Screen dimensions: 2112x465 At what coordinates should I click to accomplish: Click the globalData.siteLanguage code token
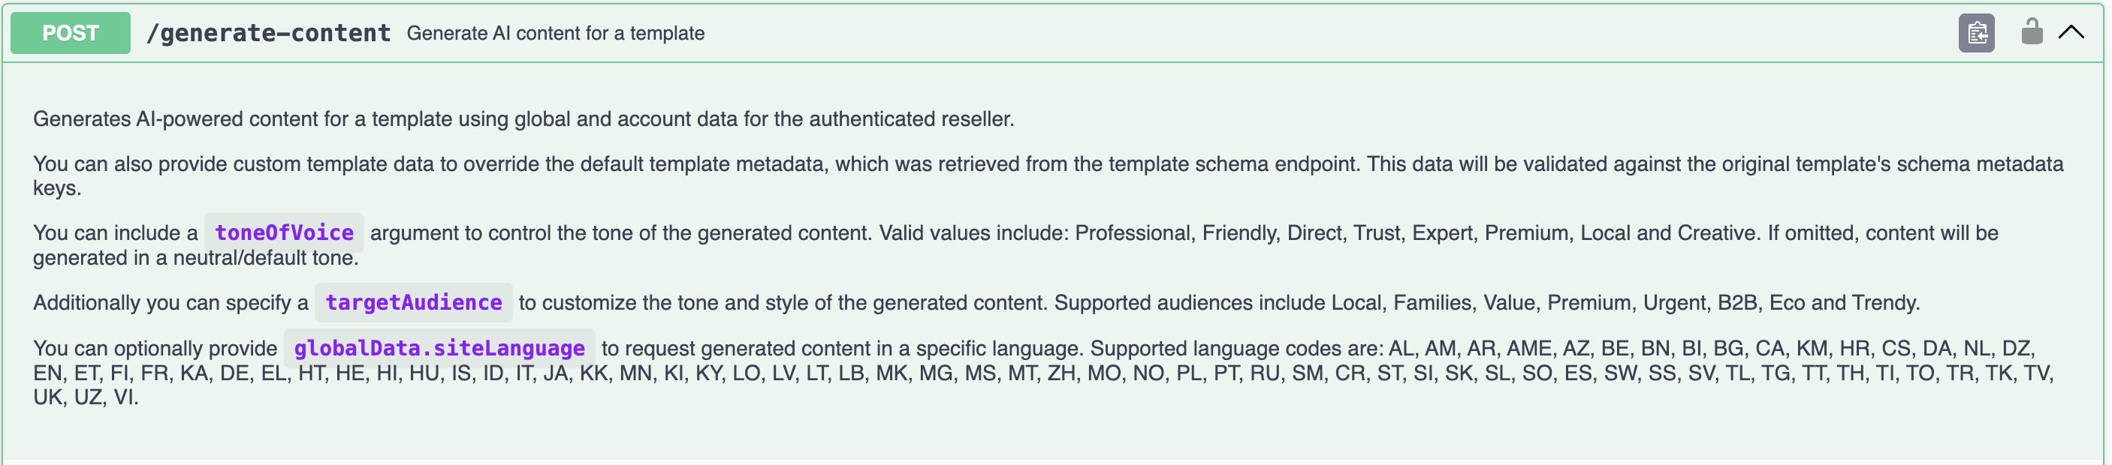point(439,347)
